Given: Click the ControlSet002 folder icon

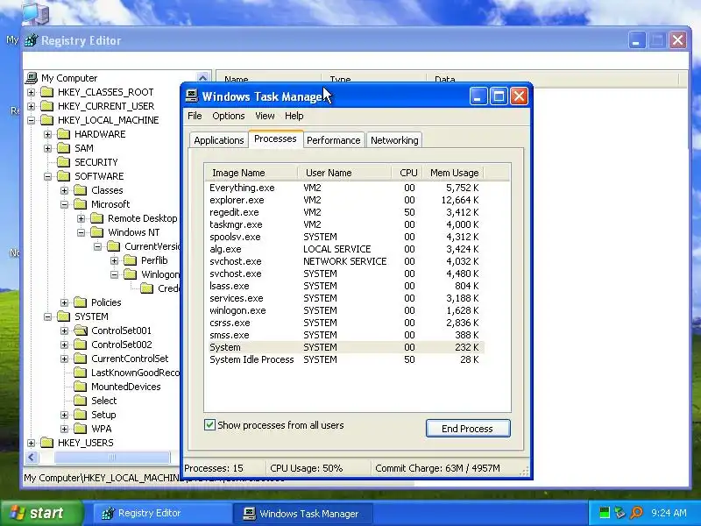Looking at the screenshot, I should click(x=80, y=345).
